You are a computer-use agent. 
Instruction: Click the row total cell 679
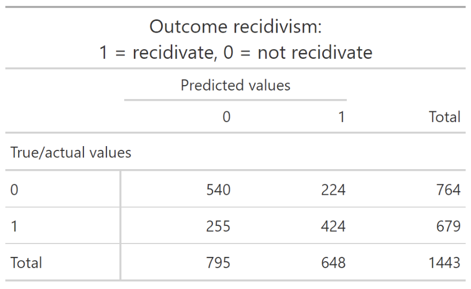[x=449, y=226]
